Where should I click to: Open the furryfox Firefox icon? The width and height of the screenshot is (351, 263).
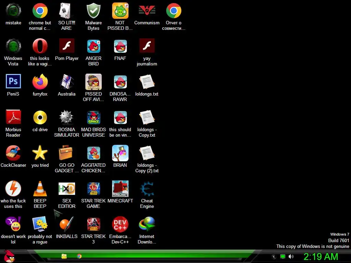pos(40,82)
